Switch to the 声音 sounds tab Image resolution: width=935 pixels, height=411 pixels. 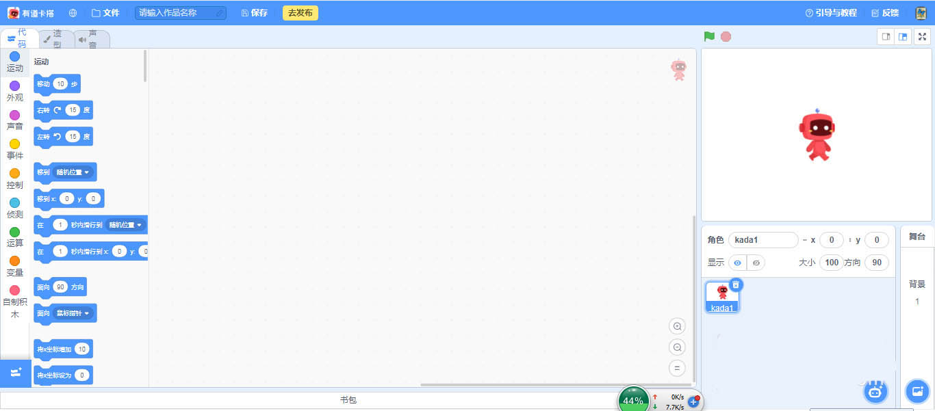point(91,39)
